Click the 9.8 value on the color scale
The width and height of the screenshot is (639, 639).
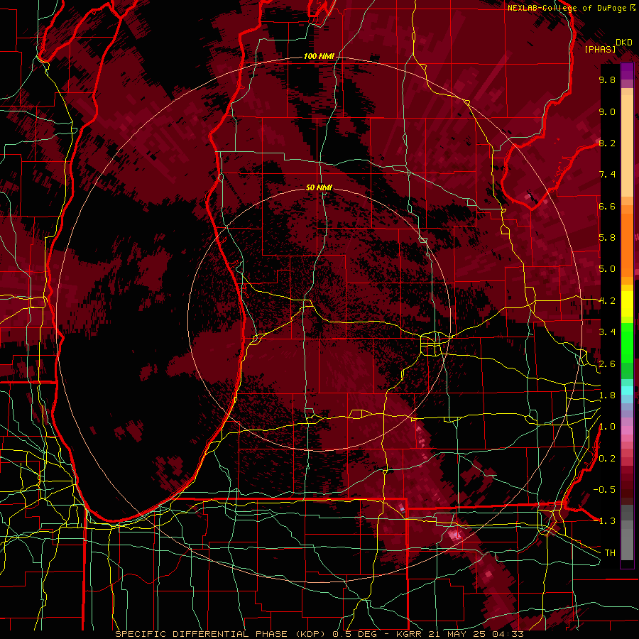[x=607, y=80]
